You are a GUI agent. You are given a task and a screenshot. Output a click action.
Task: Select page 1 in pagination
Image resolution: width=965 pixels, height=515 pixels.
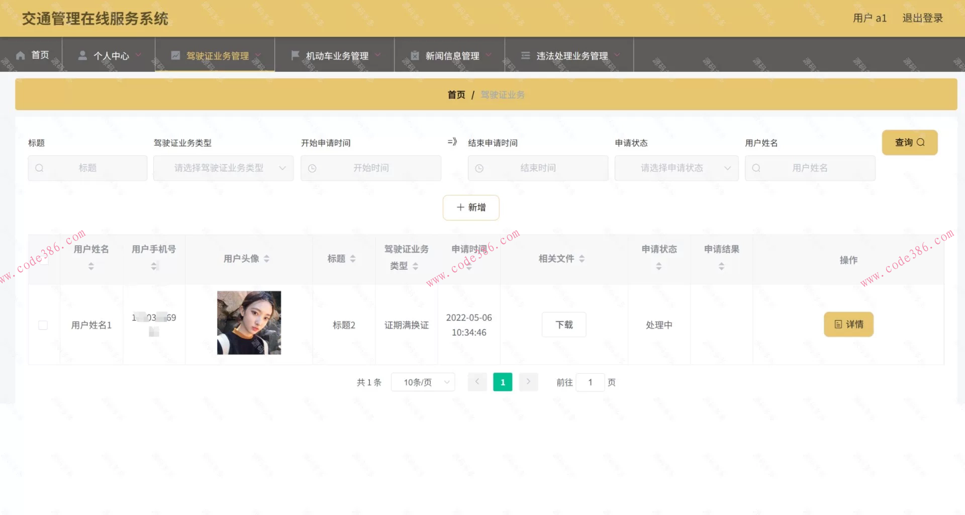(503, 382)
